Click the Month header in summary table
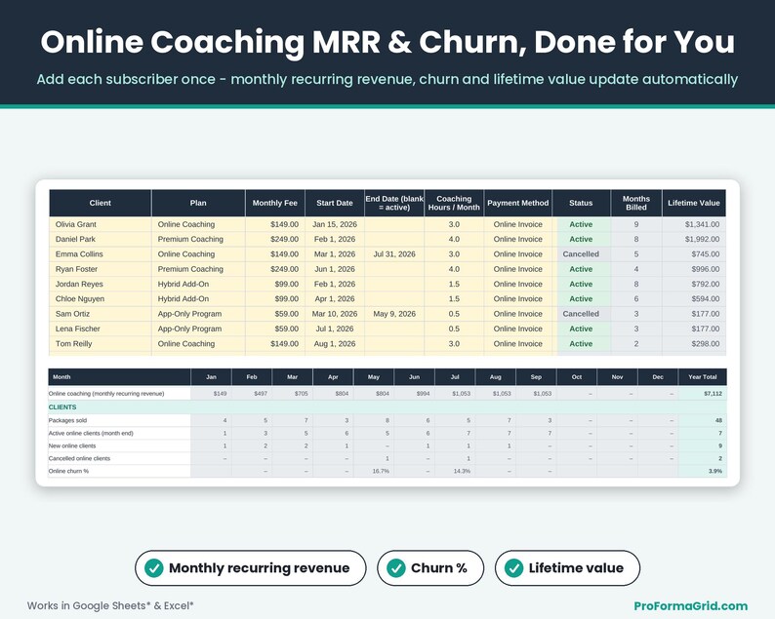 pyautogui.click(x=119, y=376)
